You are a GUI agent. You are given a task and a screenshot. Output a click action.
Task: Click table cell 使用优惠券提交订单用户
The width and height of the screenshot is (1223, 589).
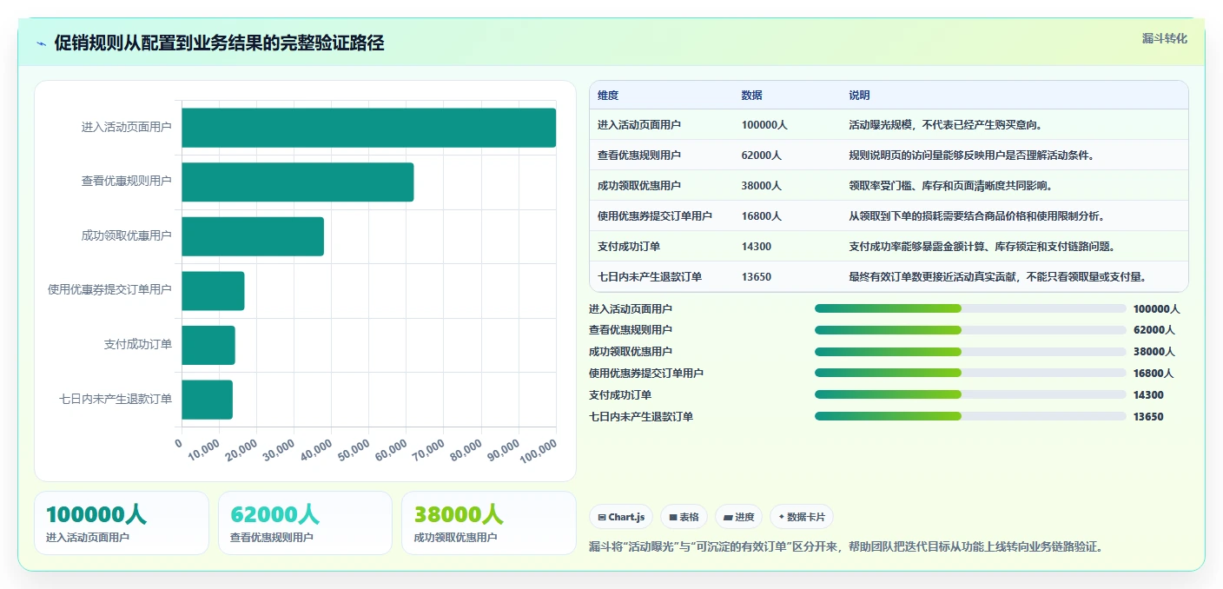pos(655,216)
